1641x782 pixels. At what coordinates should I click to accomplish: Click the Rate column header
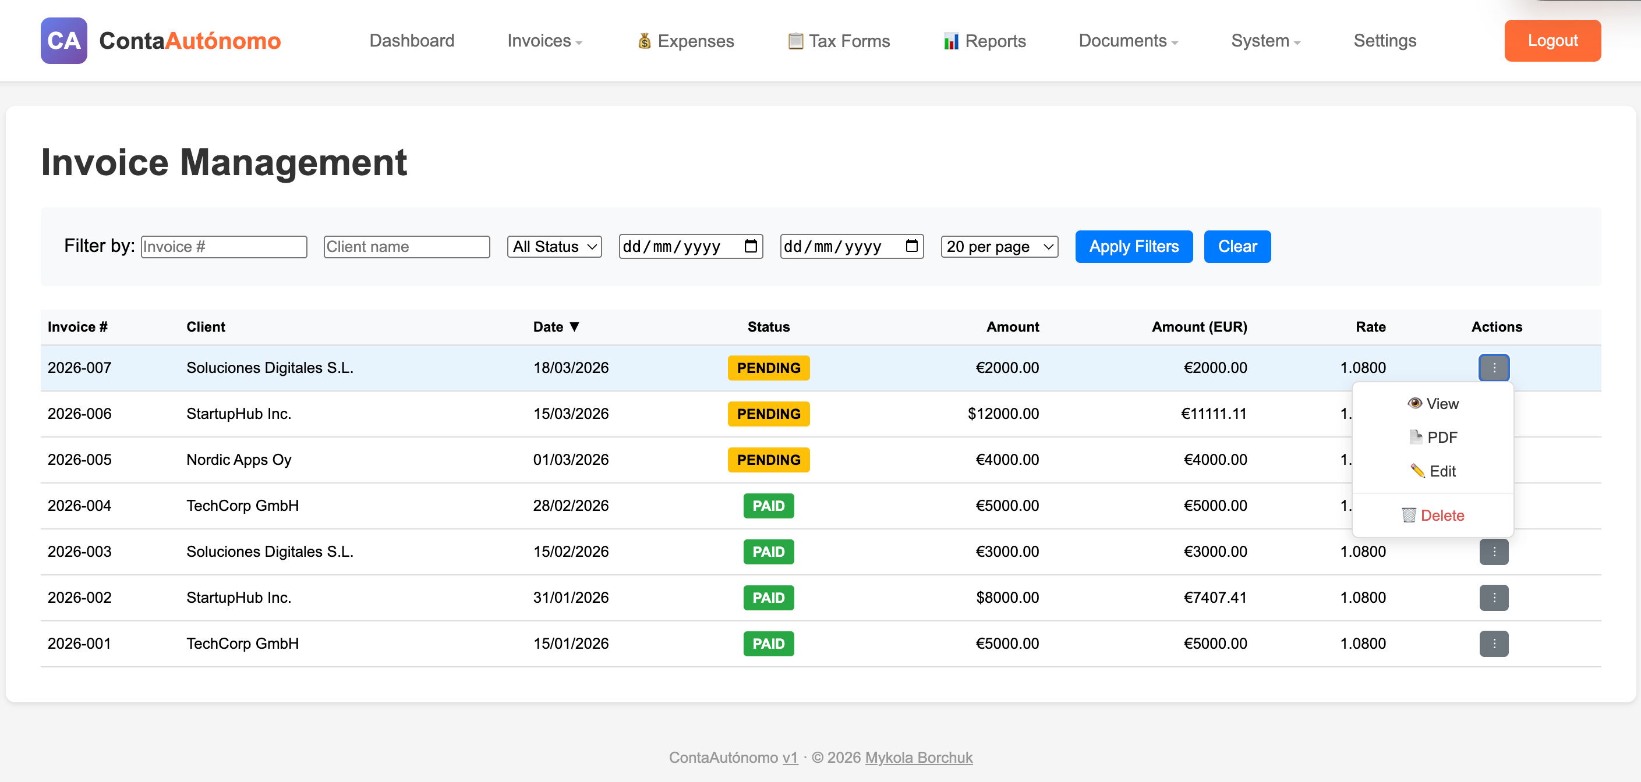point(1370,326)
